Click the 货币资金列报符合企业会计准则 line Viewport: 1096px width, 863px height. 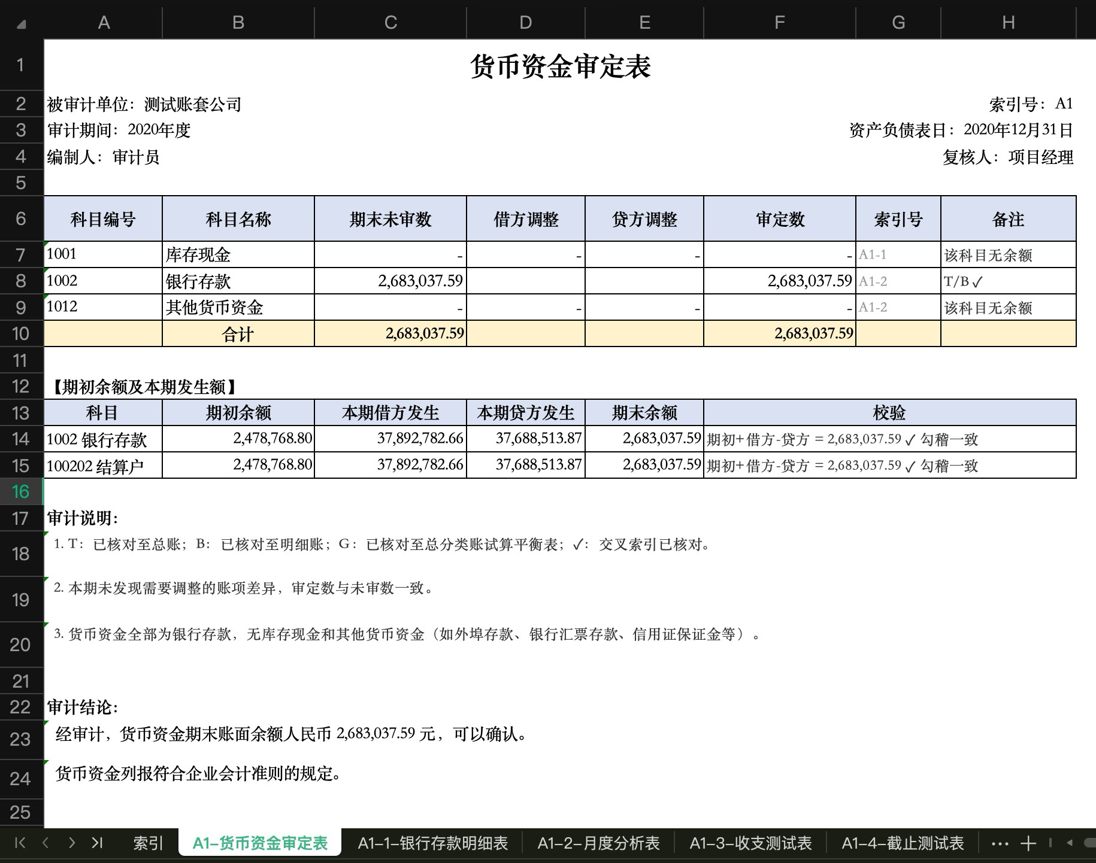click(x=199, y=774)
